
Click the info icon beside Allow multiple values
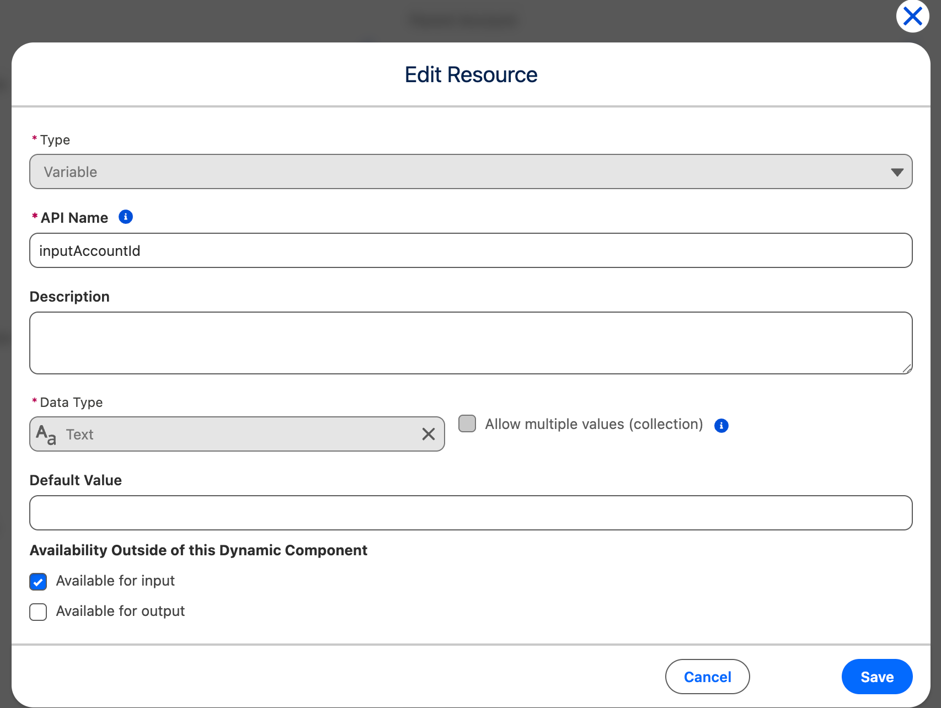pyautogui.click(x=721, y=425)
